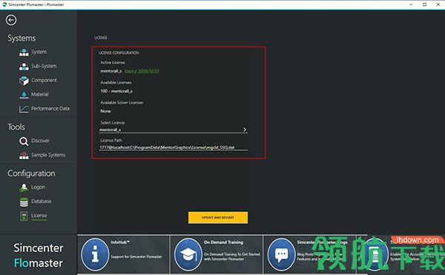The image size is (445, 275).
Task: Select the 'None' solver licenses value
Action: [105, 111]
